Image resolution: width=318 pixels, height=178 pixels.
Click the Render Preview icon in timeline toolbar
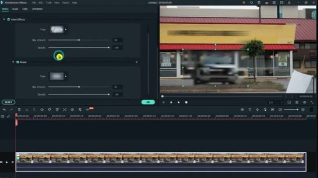click(242, 109)
